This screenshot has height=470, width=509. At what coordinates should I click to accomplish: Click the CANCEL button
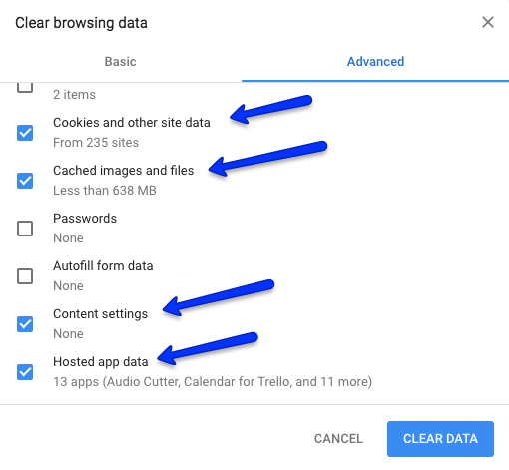pyautogui.click(x=338, y=439)
